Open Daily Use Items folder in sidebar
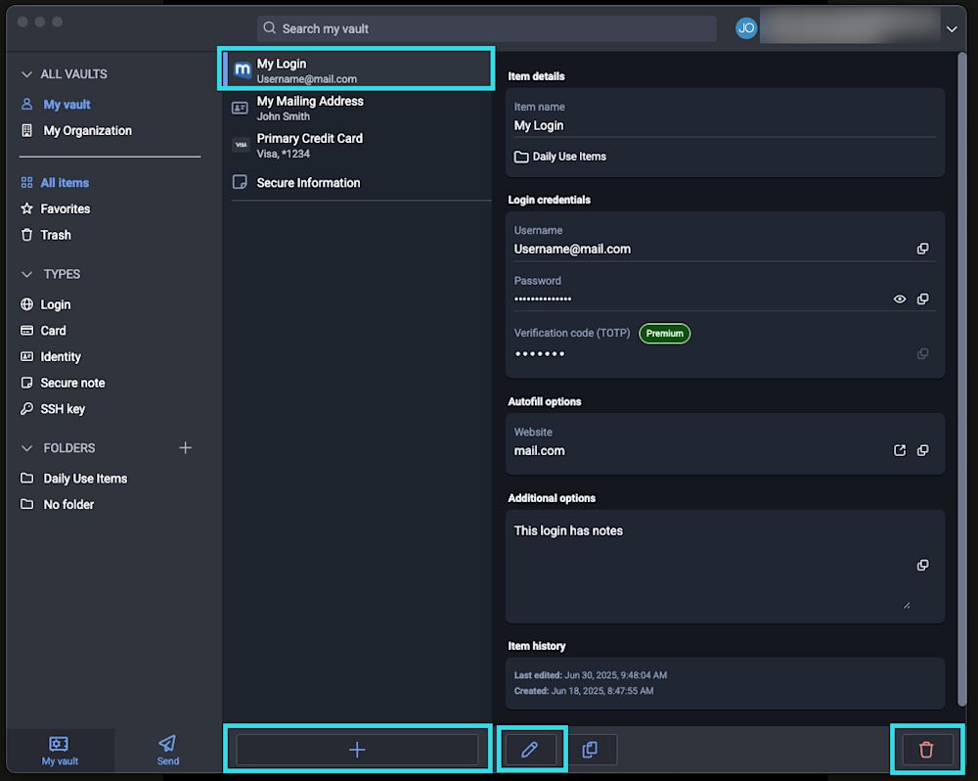 click(x=85, y=479)
